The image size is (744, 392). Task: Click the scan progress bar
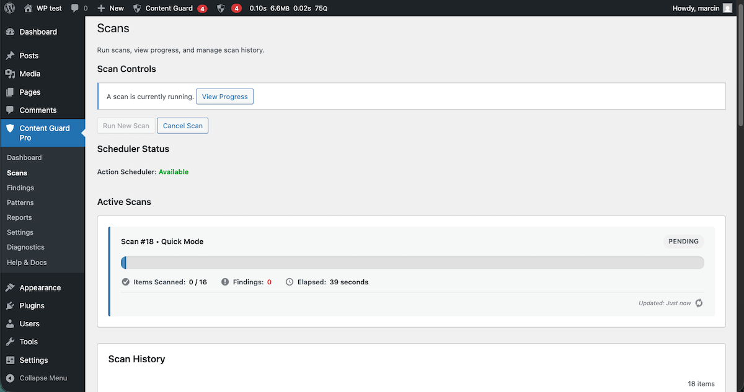pyautogui.click(x=412, y=263)
